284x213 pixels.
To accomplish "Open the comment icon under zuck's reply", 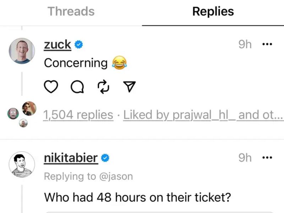I will (77, 86).
